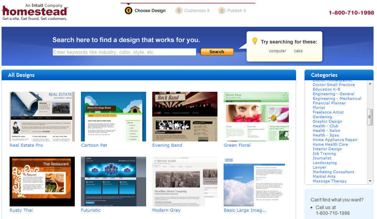Open the Evening Band design thumbnail
The height and width of the screenshot is (219, 377).
[184, 117]
